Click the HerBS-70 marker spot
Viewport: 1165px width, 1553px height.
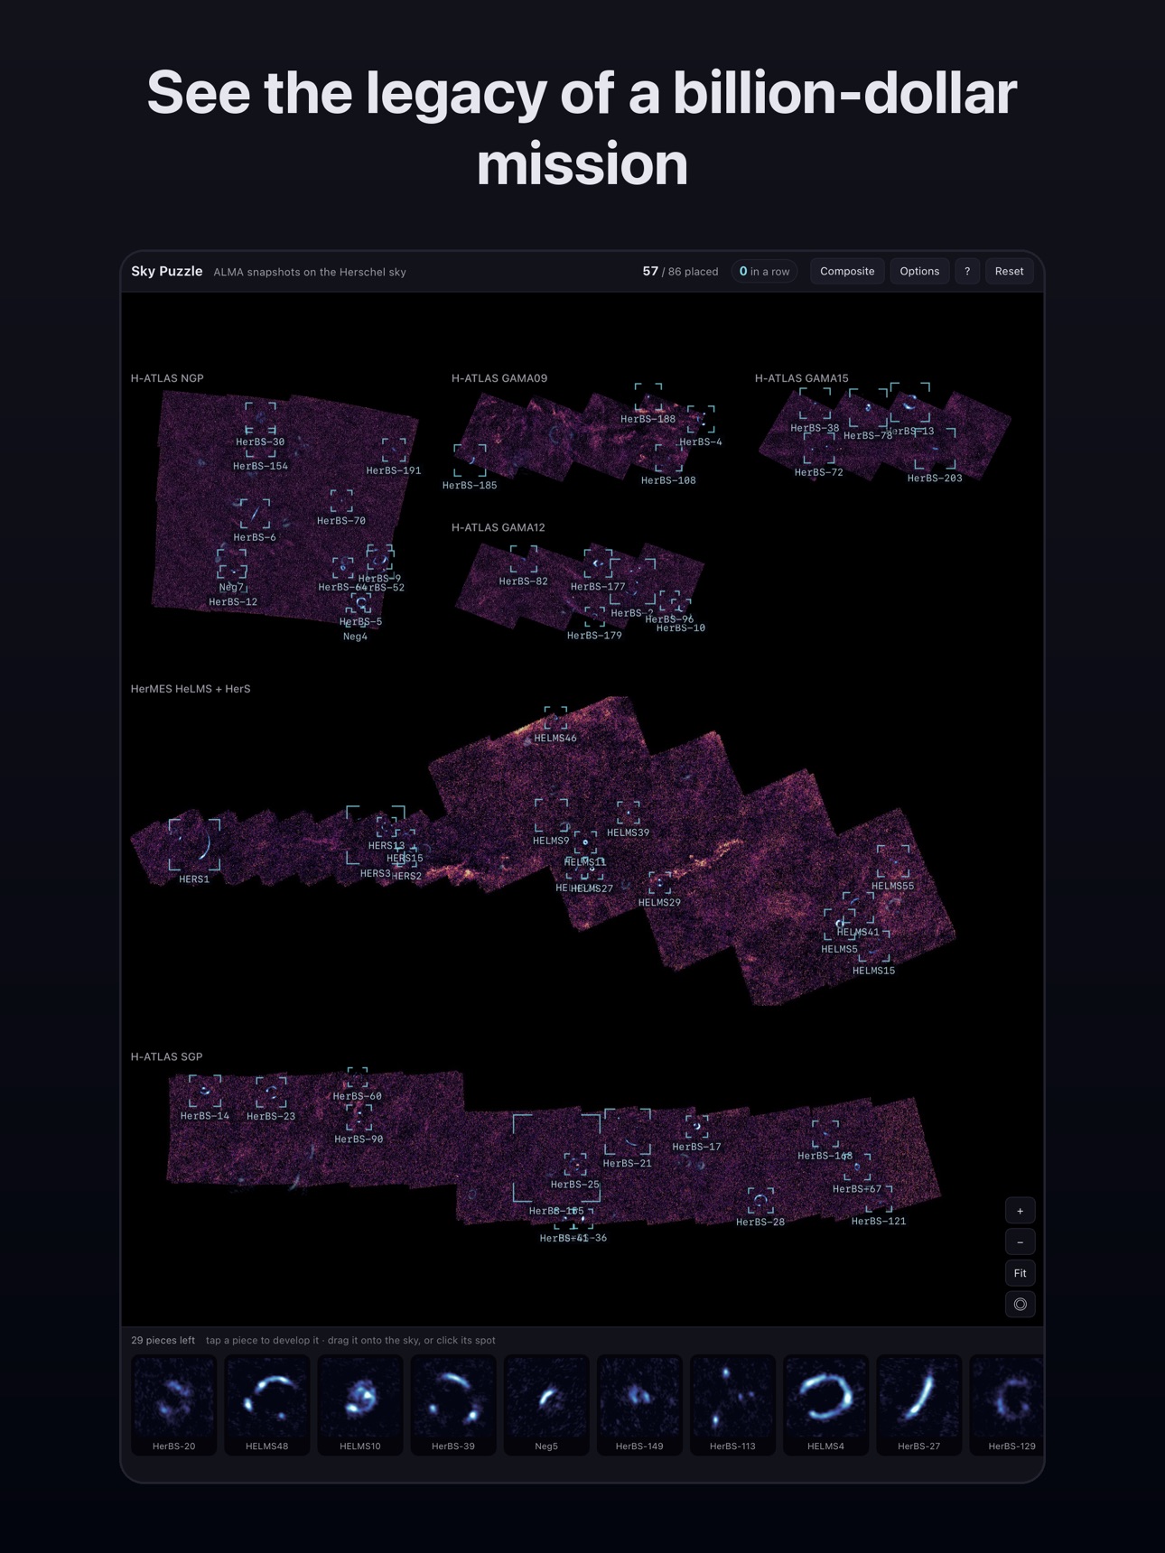coord(341,501)
